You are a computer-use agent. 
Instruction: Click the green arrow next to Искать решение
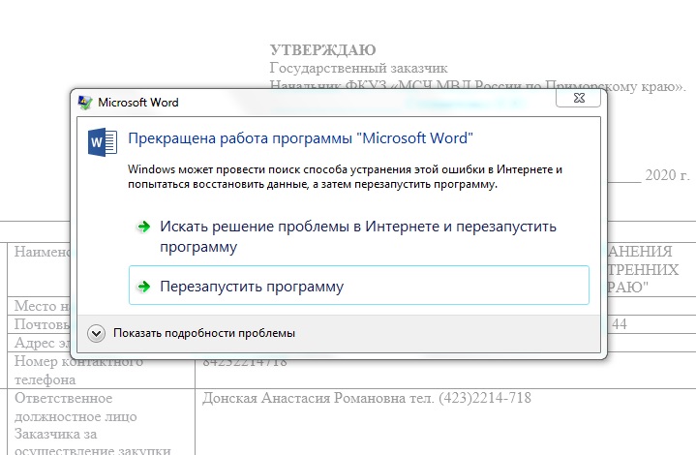point(144,227)
